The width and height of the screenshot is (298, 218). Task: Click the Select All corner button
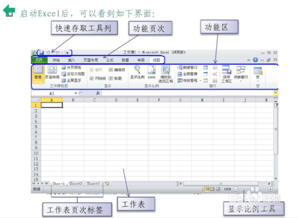tap(36, 99)
